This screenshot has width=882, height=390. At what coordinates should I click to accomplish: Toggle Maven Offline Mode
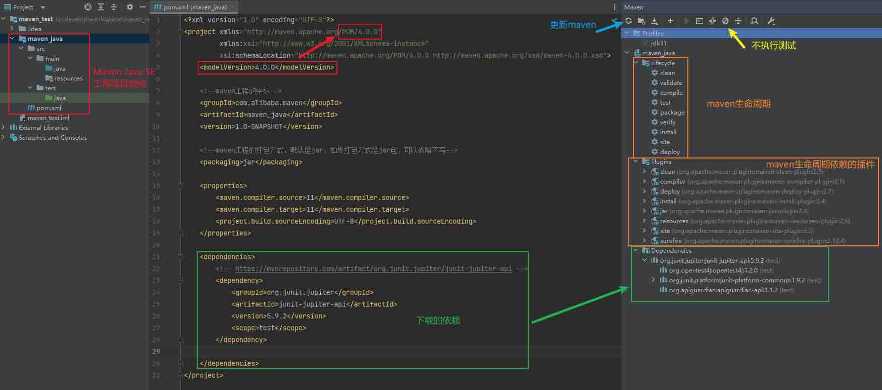point(712,21)
